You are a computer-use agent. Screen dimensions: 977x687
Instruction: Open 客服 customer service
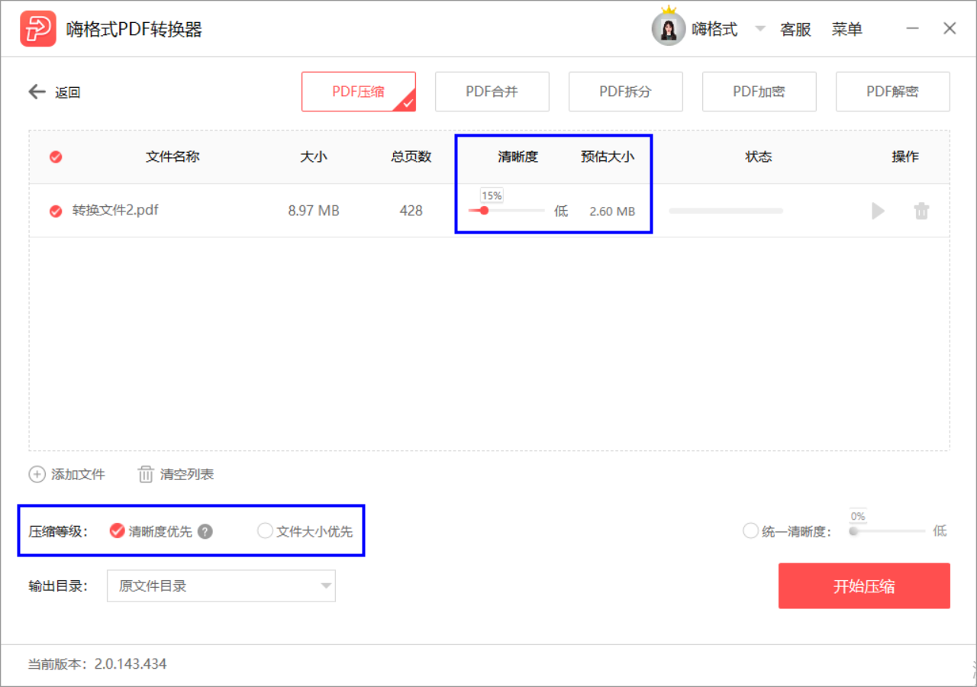point(795,30)
